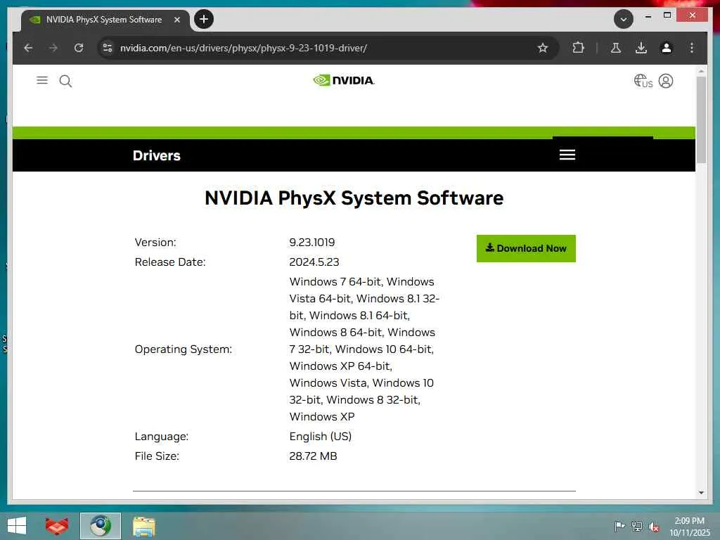Open File Explorer from the taskbar
The width and height of the screenshot is (720, 540).
(143, 526)
